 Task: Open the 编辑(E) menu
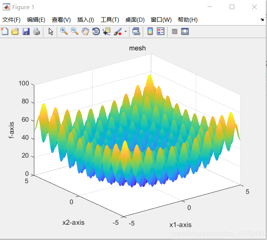pyautogui.click(x=36, y=20)
